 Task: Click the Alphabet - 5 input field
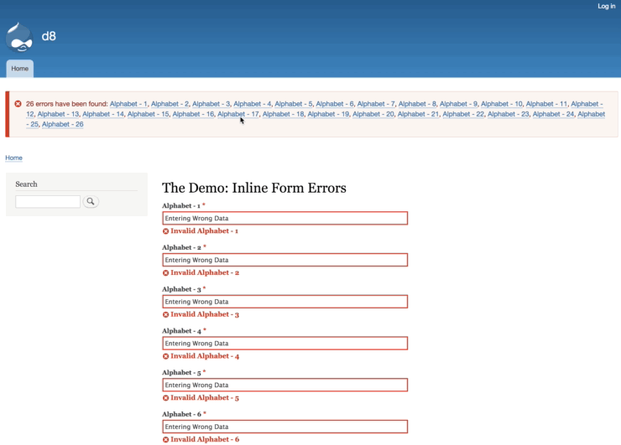point(284,385)
